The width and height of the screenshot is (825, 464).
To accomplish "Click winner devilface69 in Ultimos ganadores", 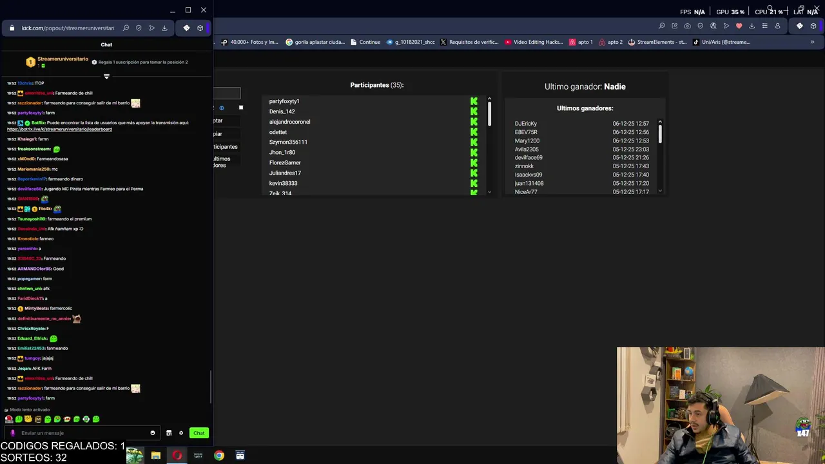I will 529,157.
